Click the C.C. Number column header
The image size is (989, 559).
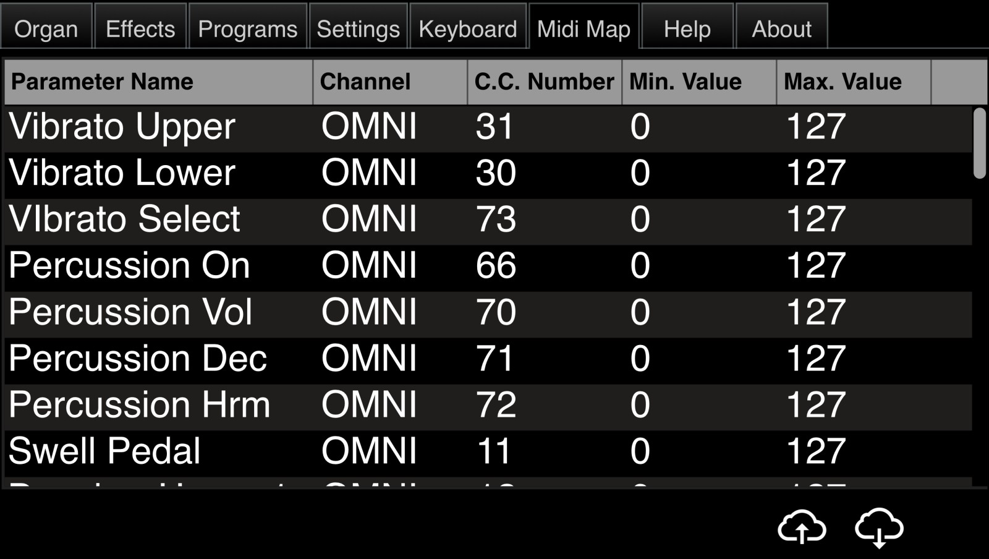click(x=545, y=82)
